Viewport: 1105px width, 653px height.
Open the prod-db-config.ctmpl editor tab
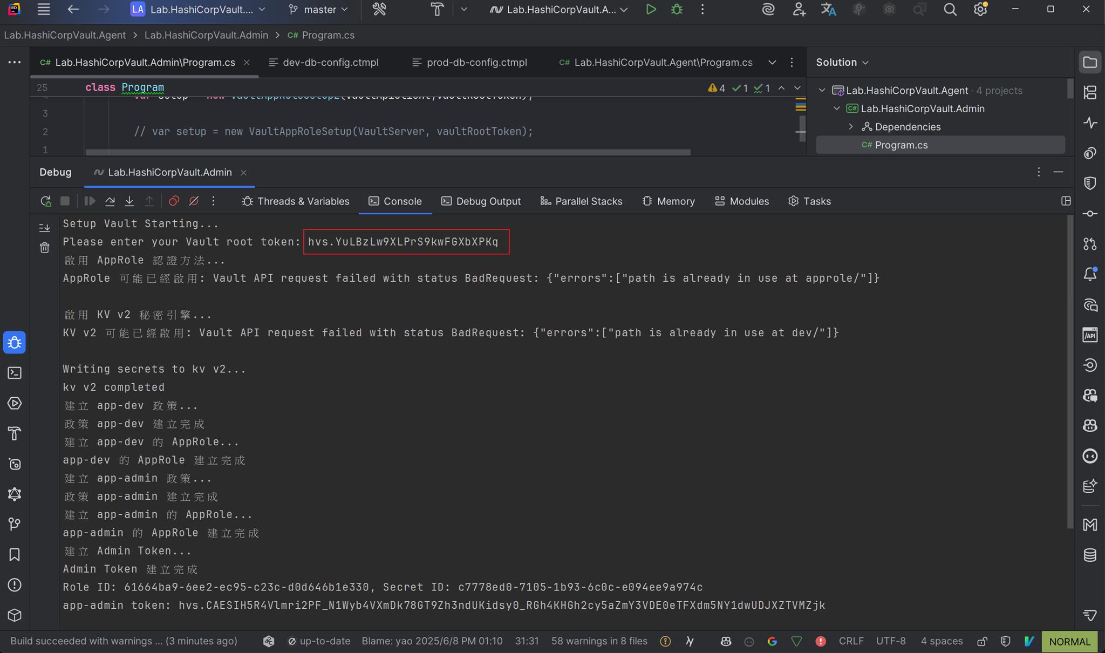476,63
